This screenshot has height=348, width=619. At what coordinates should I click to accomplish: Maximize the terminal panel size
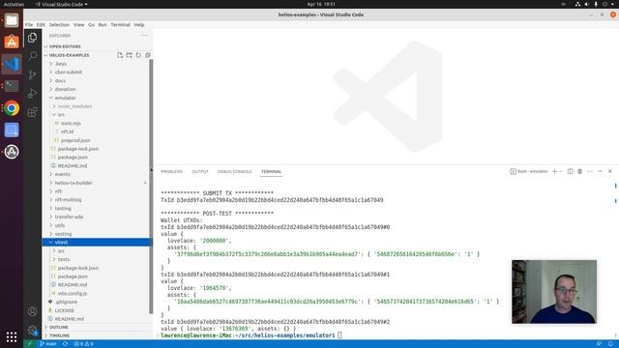(600, 172)
